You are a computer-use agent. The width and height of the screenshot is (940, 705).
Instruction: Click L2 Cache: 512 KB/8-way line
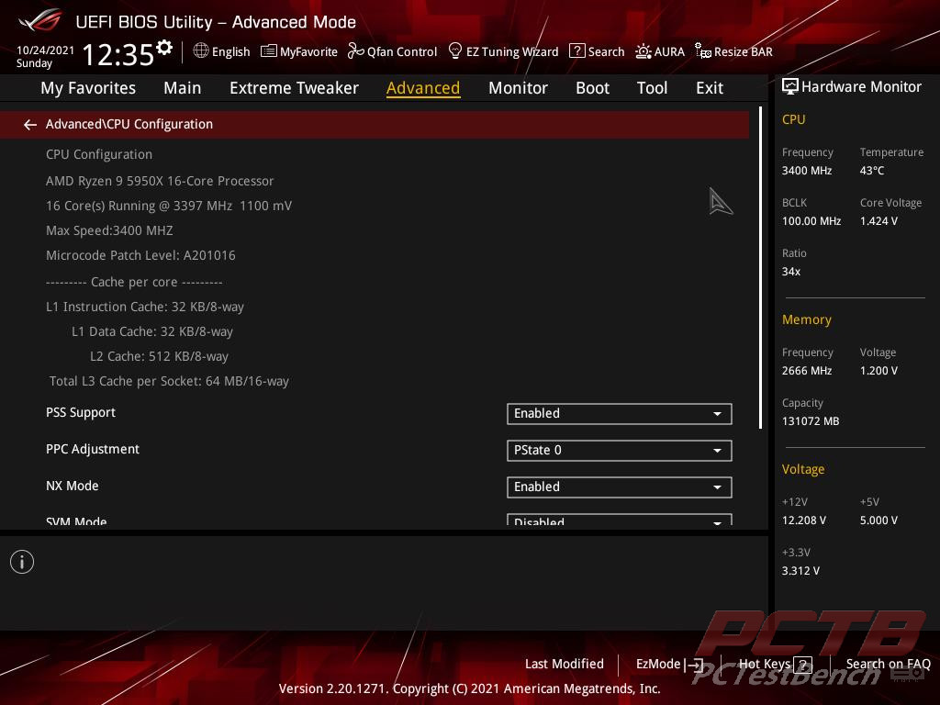point(159,356)
